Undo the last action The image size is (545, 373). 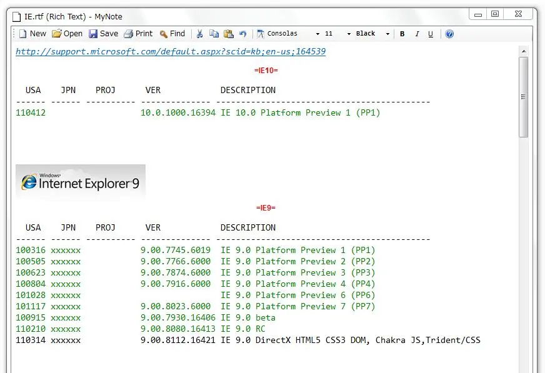tap(242, 34)
